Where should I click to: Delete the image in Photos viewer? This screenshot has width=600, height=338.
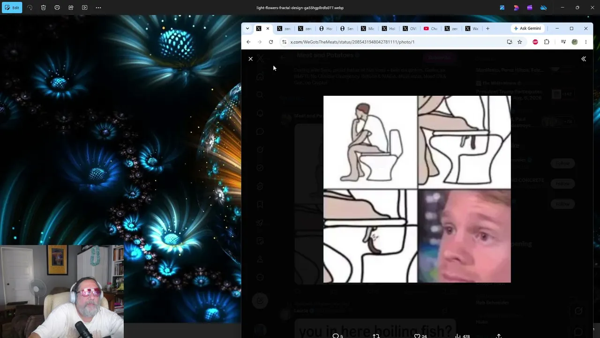[x=43, y=8]
